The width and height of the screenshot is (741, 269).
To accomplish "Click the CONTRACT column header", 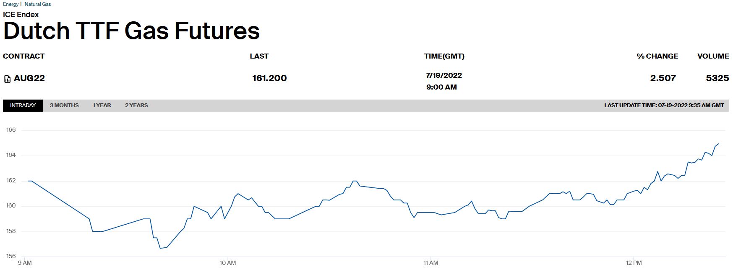I will [x=23, y=56].
